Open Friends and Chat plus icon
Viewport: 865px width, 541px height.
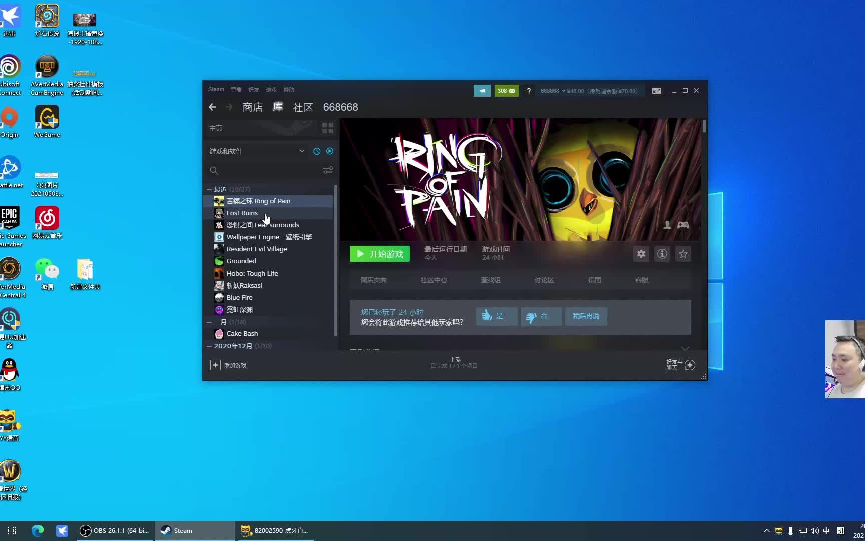point(690,365)
